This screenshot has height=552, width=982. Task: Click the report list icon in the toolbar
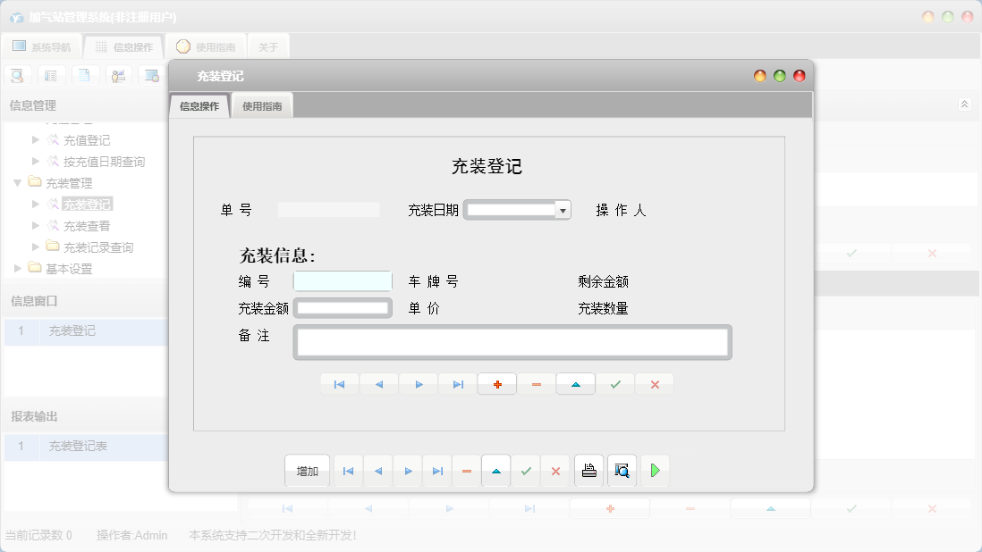(x=51, y=75)
